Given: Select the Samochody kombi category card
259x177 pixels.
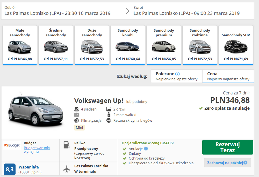Looking at the screenshot, I should click(128, 45).
